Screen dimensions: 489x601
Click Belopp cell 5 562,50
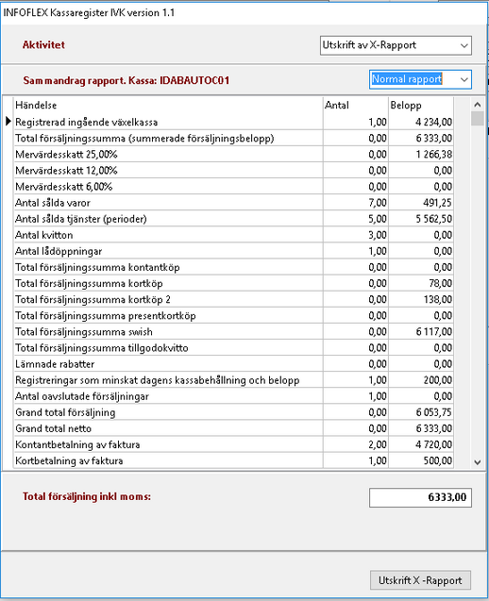coord(421,219)
